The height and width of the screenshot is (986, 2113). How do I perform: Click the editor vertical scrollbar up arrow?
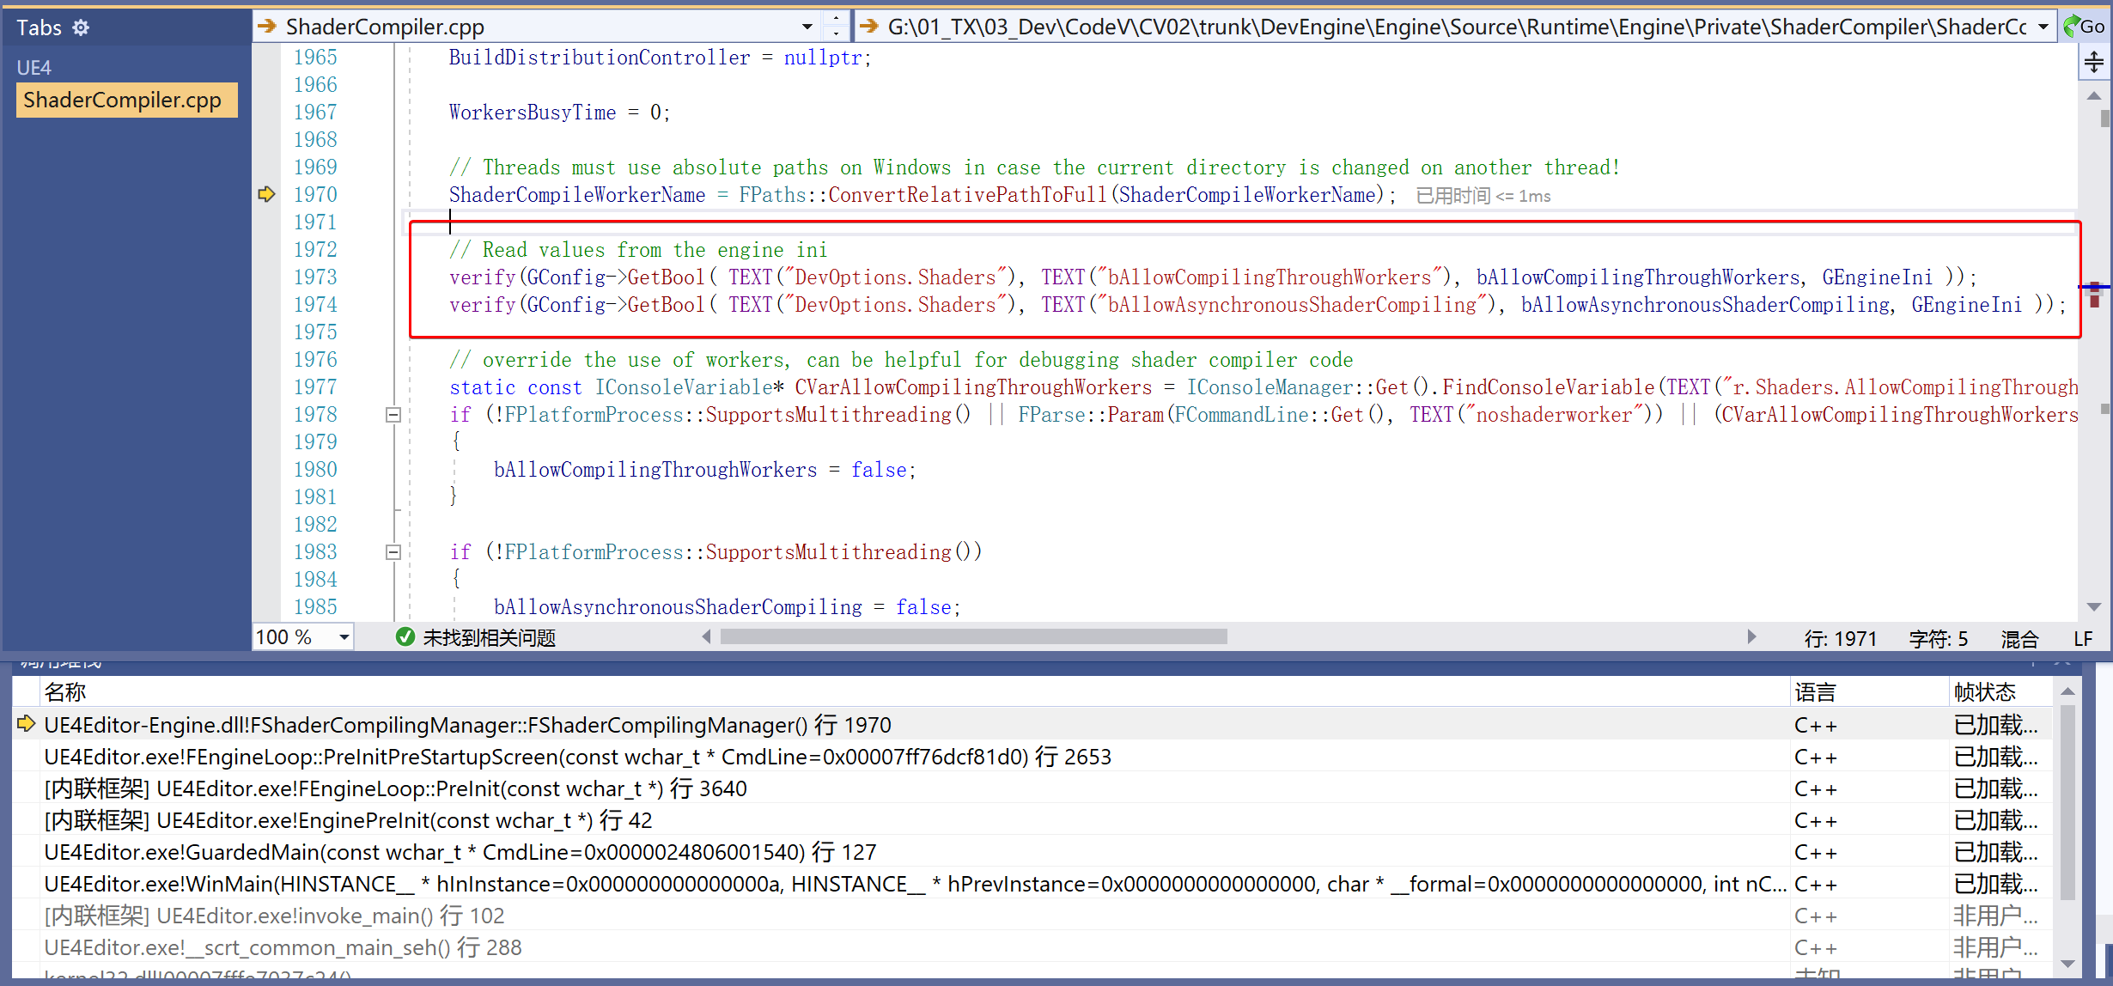coord(2094,96)
